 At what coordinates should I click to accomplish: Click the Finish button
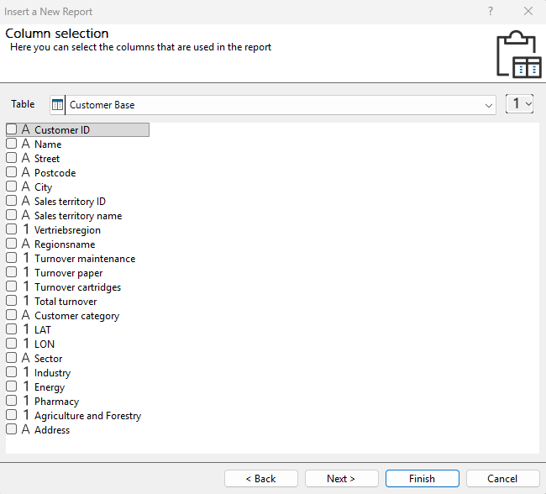(422, 479)
